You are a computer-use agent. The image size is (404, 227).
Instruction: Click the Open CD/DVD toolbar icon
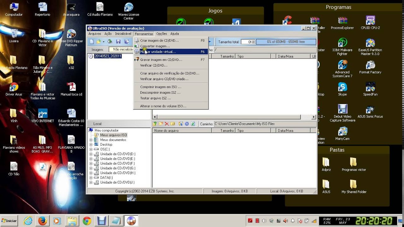[x=110, y=42]
